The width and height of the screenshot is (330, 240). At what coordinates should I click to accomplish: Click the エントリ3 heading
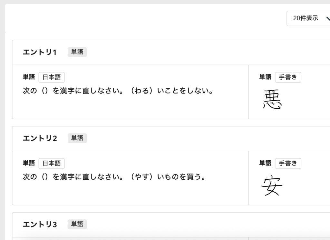click(x=40, y=225)
